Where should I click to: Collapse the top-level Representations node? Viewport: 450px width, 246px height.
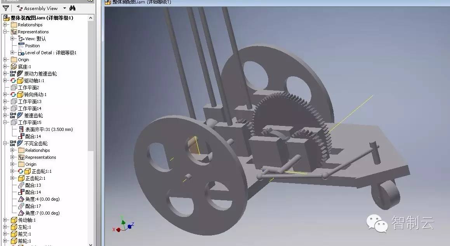(5, 32)
